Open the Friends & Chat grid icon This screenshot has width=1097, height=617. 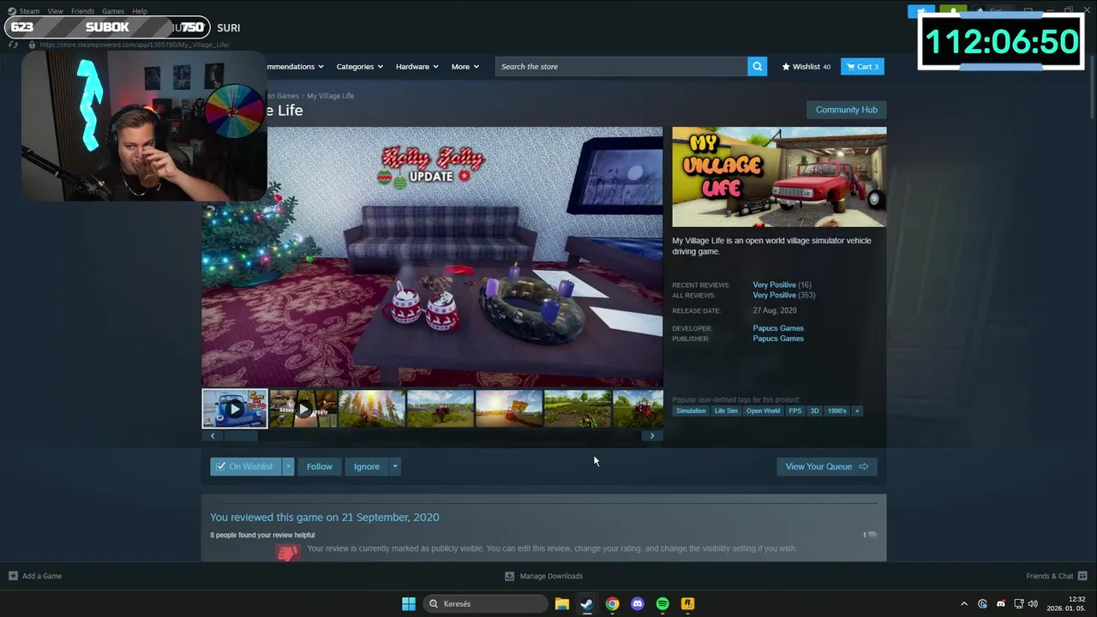point(1082,576)
